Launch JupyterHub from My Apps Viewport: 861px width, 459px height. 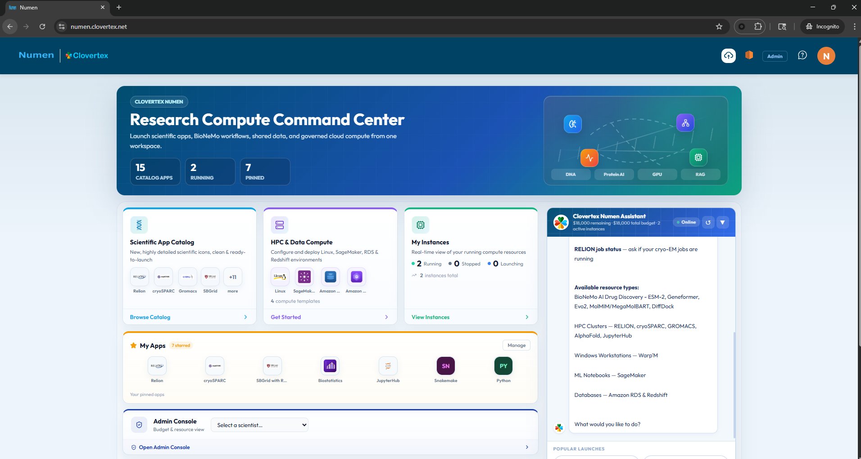pos(388,366)
